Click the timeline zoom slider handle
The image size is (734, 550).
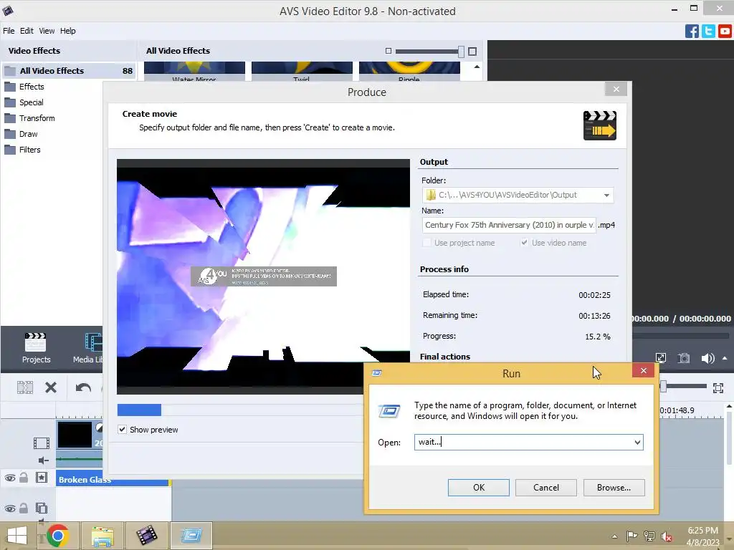click(x=663, y=386)
